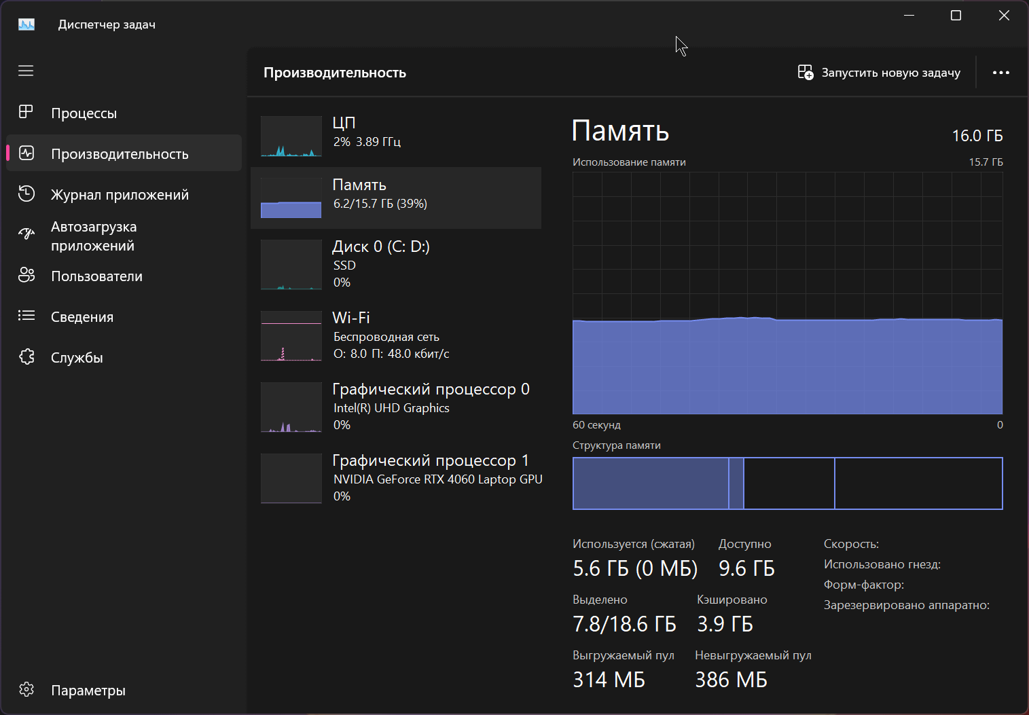Click the Службы puzzle icon
The width and height of the screenshot is (1029, 715).
coord(26,356)
